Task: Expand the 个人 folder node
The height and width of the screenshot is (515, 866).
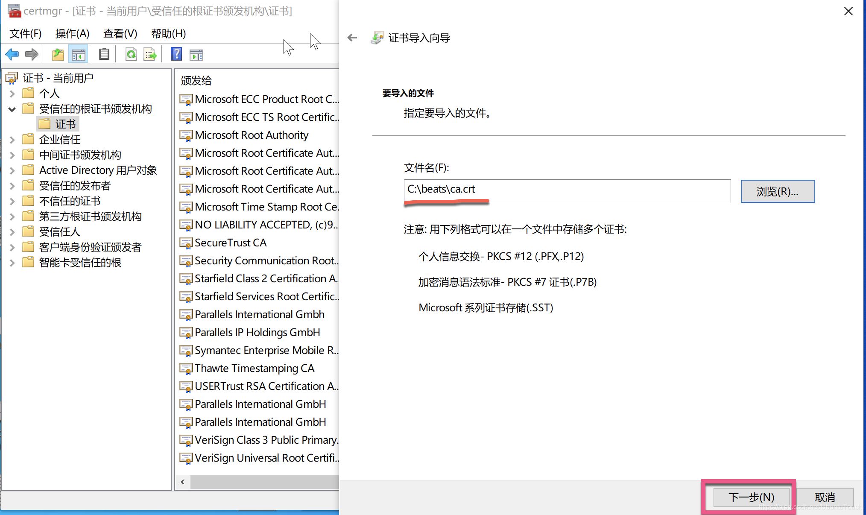Action: click(12, 94)
